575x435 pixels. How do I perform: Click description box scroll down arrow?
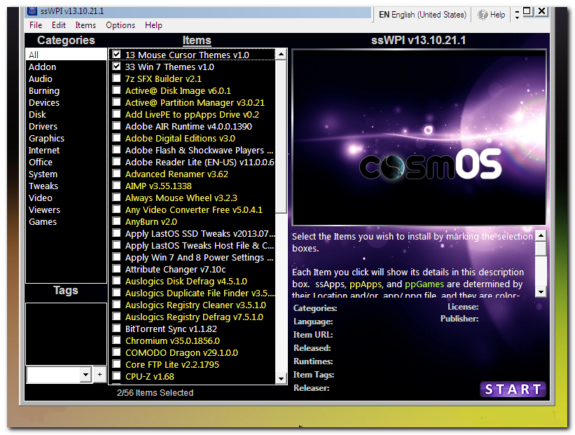tap(541, 291)
